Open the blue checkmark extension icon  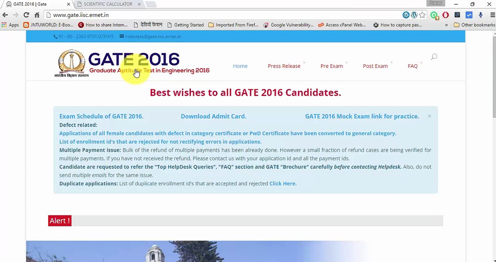(469, 15)
